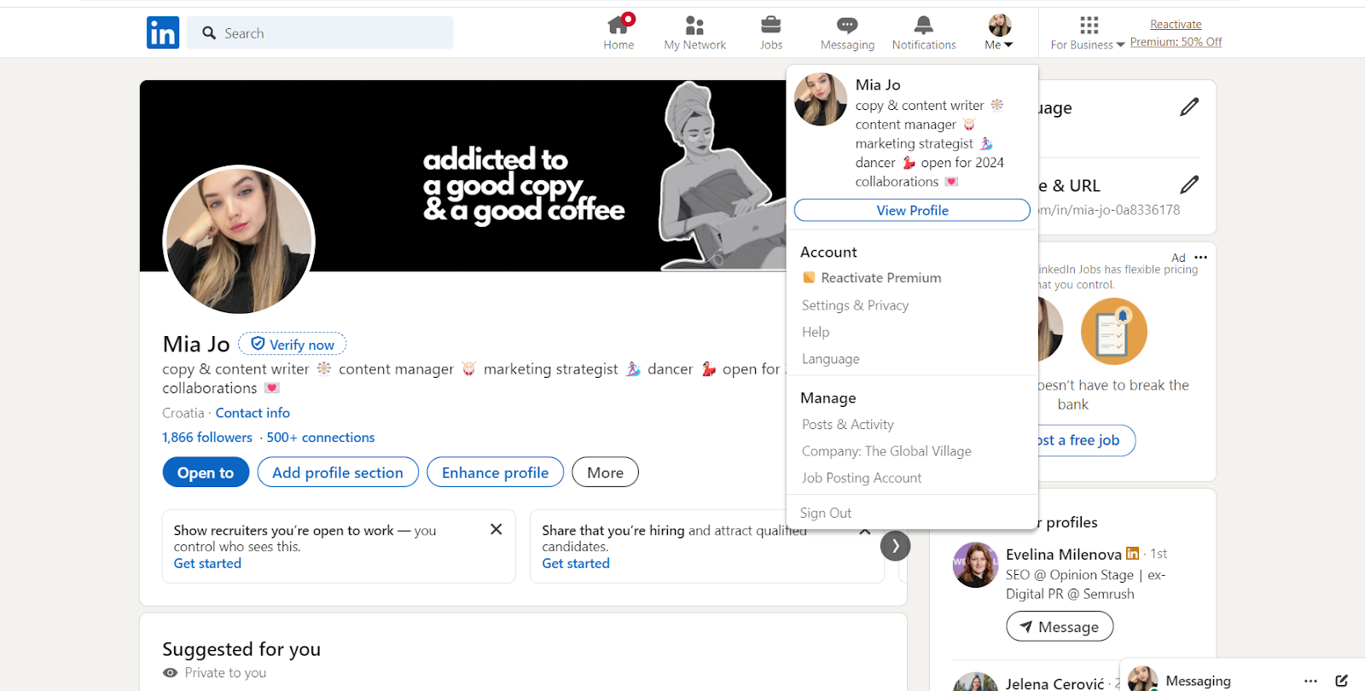
Task: Click the large profile photo
Action: tap(239, 240)
